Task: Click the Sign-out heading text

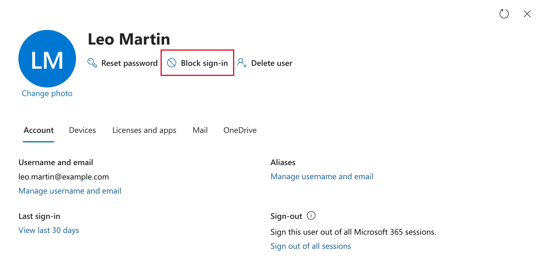Action: [286, 216]
